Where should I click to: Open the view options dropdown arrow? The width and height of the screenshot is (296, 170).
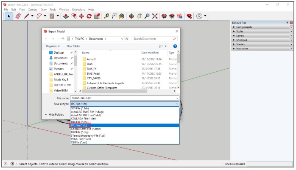tap(166, 46)
